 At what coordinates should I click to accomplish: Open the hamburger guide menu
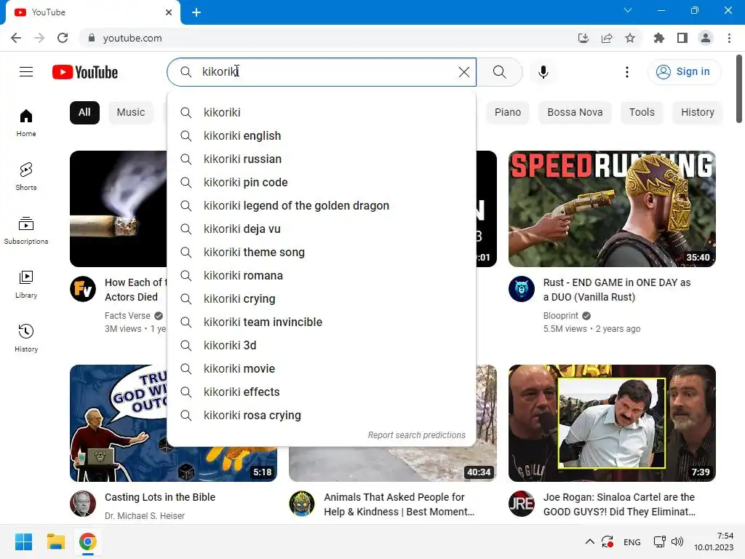tap(26, 72)
